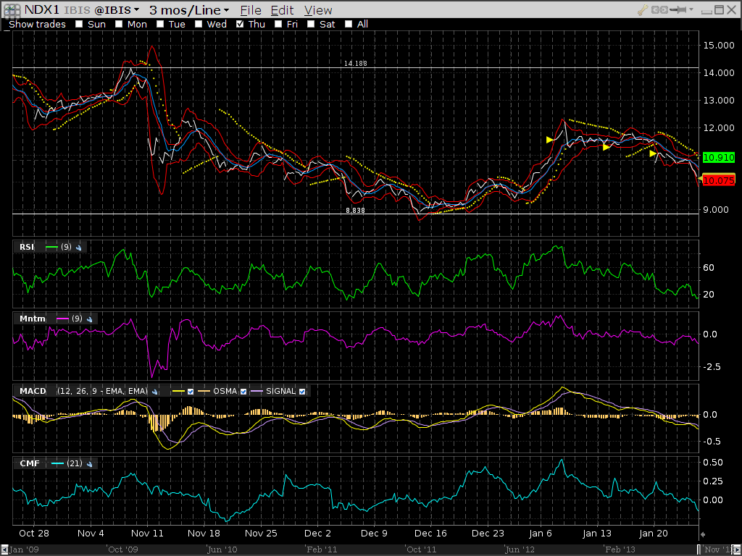
Task: Click the NDX1 symbol title
Action: click(42, 10)
